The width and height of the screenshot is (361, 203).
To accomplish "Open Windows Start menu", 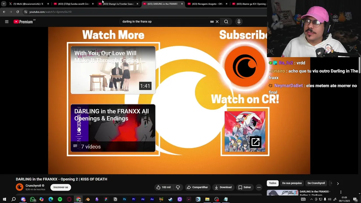I will coord(5,199).
